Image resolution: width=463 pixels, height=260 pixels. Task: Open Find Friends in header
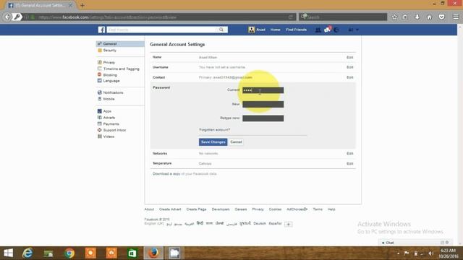296,30
